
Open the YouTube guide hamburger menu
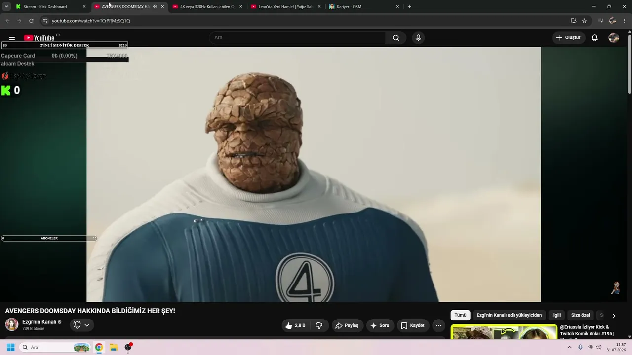[x=12, y=38]
